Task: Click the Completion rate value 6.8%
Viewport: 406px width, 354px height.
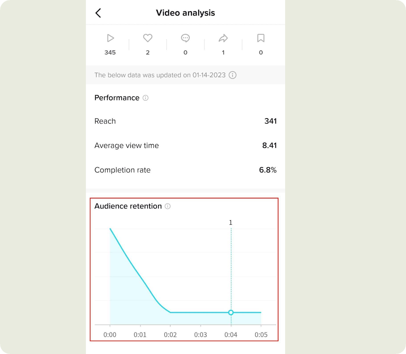Action: (x=267, y=170)
